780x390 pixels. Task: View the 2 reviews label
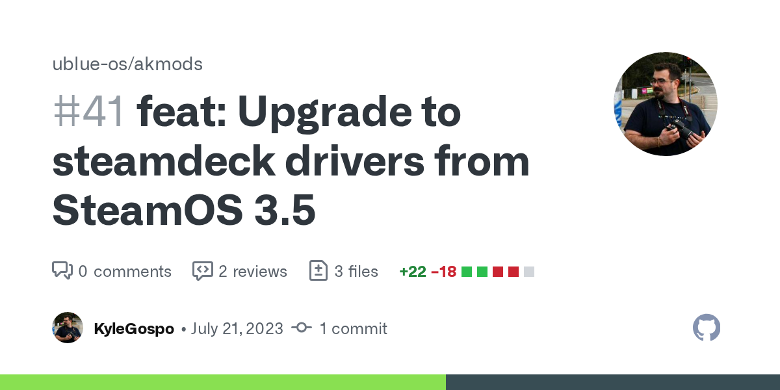point(253,271)
